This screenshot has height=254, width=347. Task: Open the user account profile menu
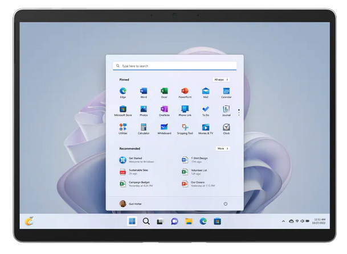coord(130,203)
